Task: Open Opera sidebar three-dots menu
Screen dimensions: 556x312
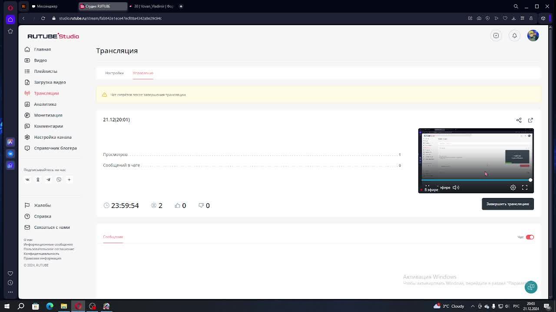Action: [10, 292]
